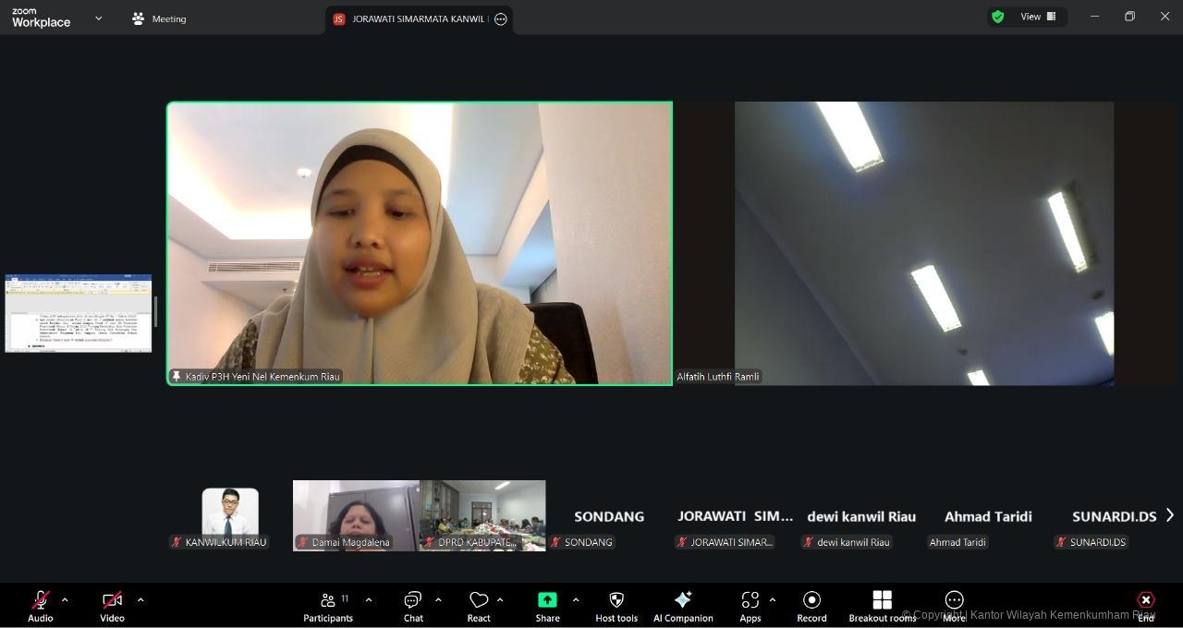Unmute microphone with Audio button
Image resolution: width=1183 pixels, height=628 pixels.
coord(41,605)
